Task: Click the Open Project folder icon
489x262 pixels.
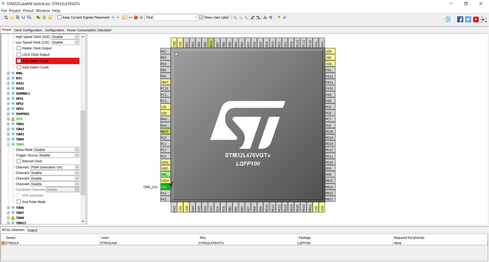Action: click(11, 18)
